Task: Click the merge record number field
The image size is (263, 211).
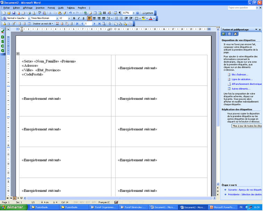Action: pyautogui.click(x=88, y=24)
